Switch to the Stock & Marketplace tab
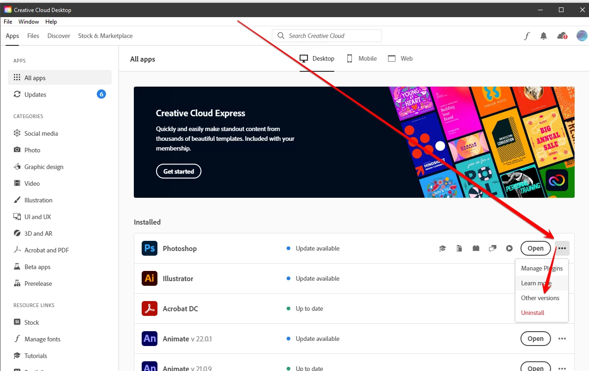This screenshot has height=371, width=589. (x=105, y=36)
